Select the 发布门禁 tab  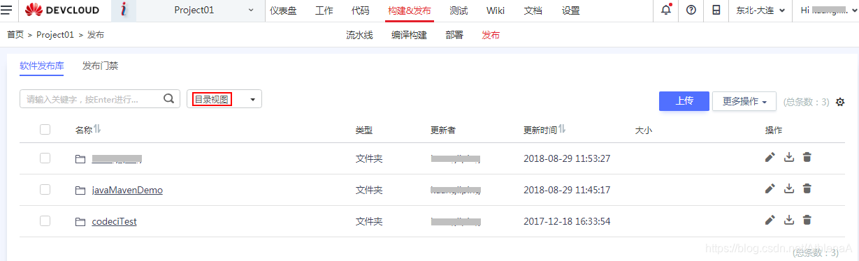click(100, 66)
